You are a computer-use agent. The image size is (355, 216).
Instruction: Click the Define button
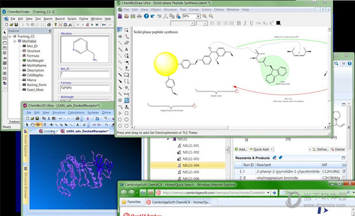pos(320,149)
